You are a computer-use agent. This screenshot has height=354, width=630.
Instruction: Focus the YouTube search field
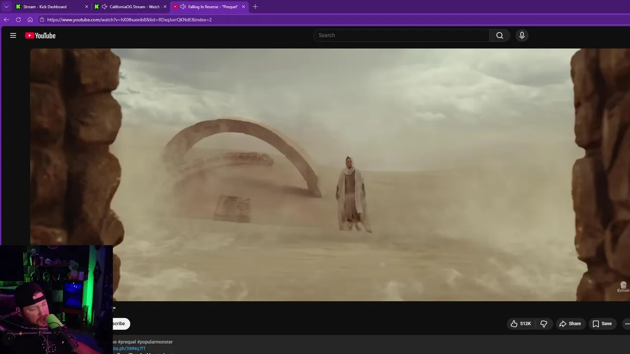402,35
